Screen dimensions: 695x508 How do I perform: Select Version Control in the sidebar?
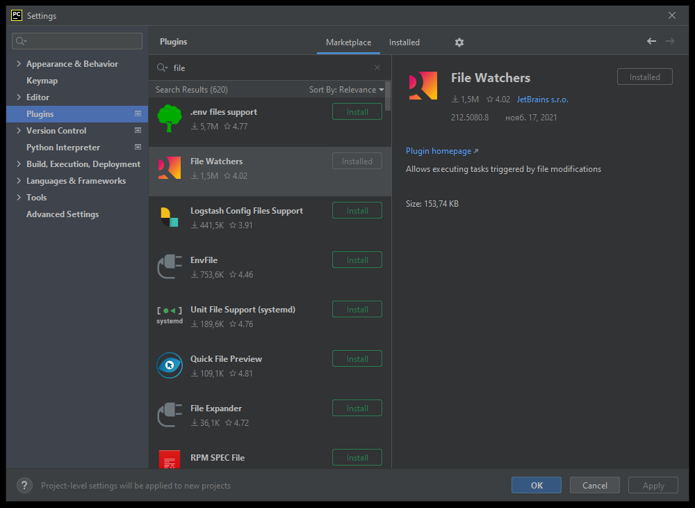pyautogui.click(x=56, y=130)
